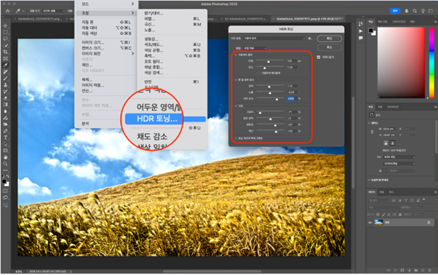Screen dimensions: 438x275
Task: Select the Hand tool
Action: (5, 157)
